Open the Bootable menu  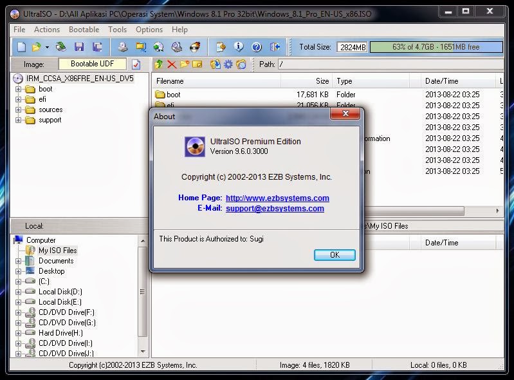coord(84,30)
